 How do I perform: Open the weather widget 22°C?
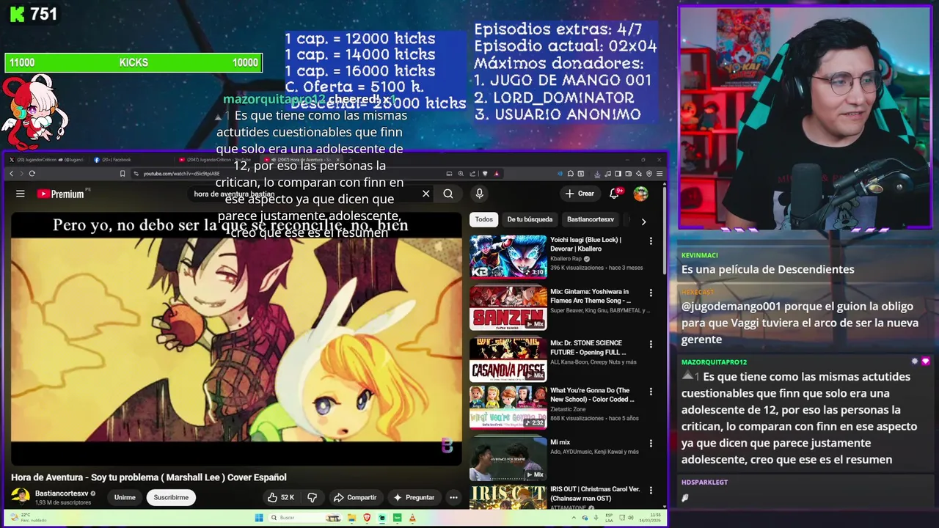click(x=28, y=518)
